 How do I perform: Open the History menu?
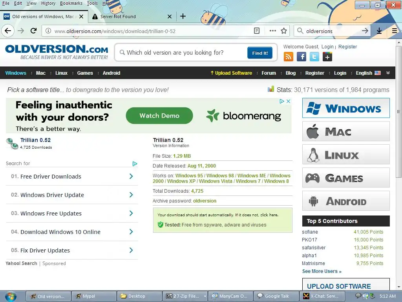48,3
